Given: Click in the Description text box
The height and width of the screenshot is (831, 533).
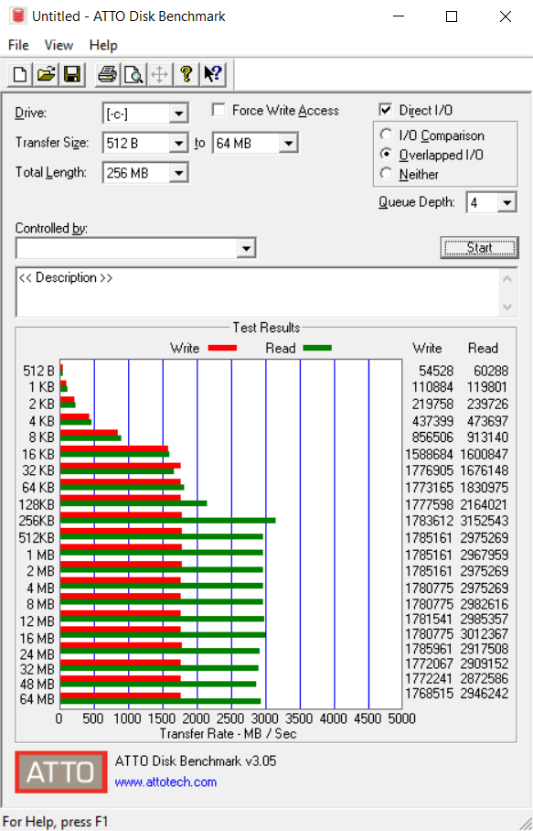Looking at the screenshot, I should point(258,292).
